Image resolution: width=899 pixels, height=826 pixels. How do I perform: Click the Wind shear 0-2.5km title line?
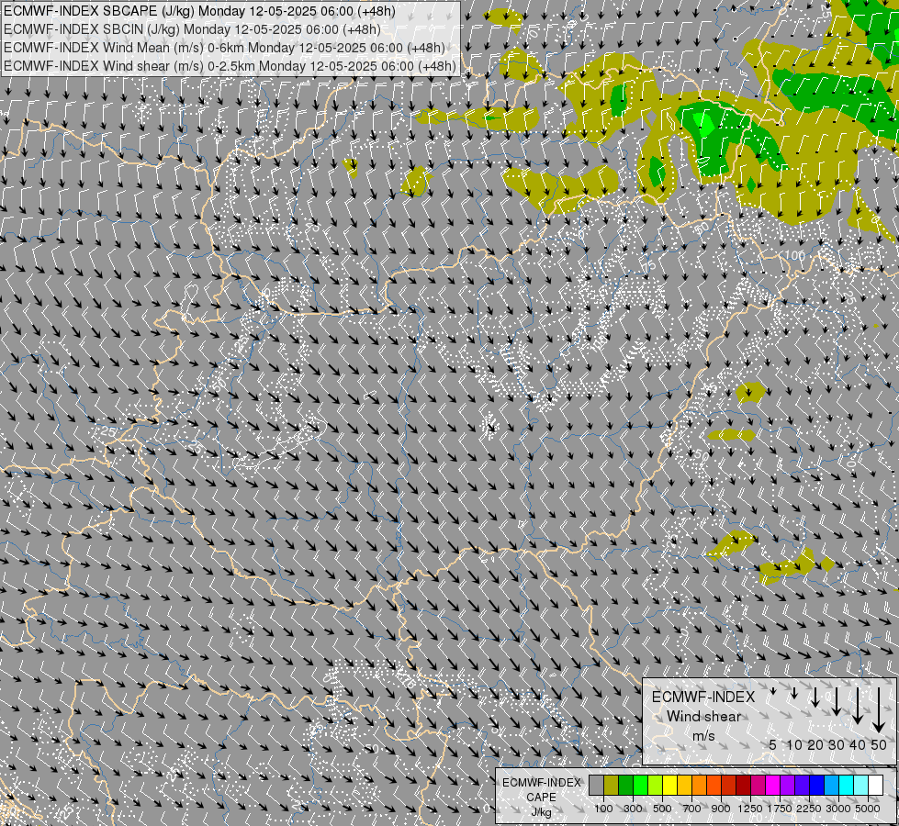[230, 66]
